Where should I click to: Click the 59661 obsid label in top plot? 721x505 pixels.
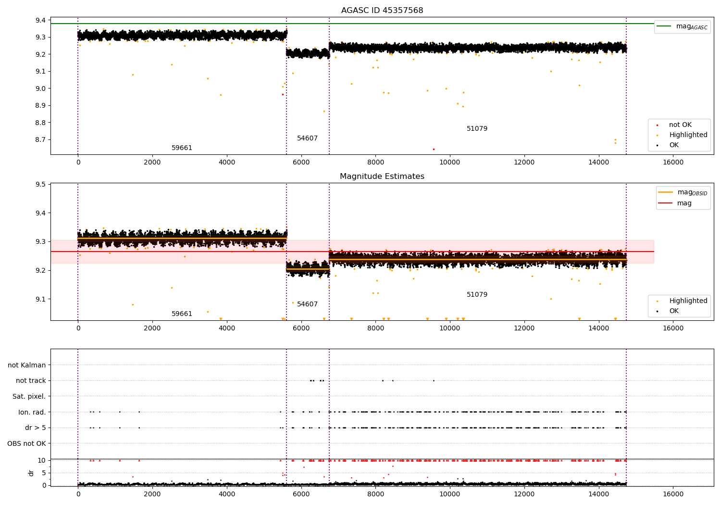(182, 148)
